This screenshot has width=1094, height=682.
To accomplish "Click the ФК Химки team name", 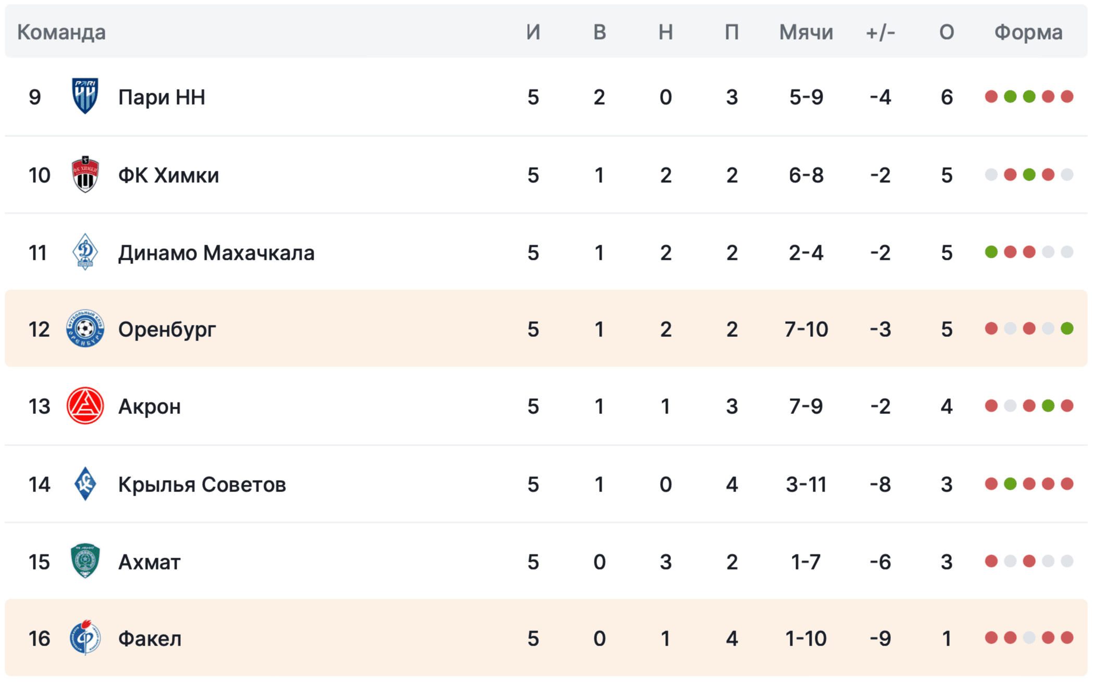I will [168, 175].
